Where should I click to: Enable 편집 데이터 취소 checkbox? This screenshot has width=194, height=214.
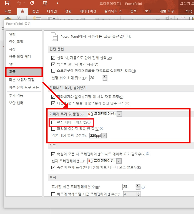click(x=53, y=122)
